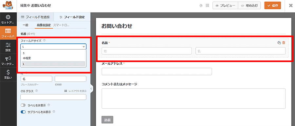Open the Settings sliders sidebar section
The height and width of the screenshot is (126, 295).
tap(8, 47)
